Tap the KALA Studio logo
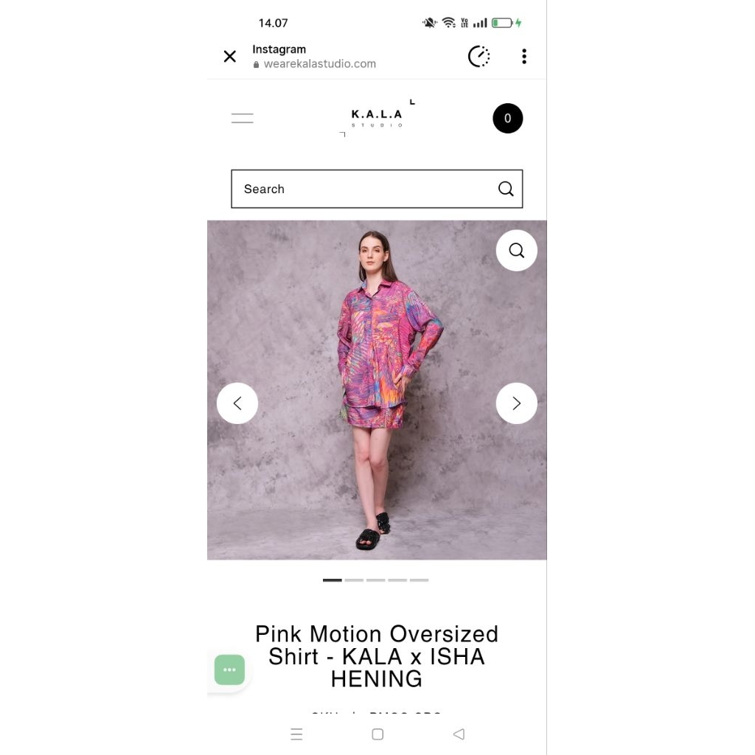 click(377, 116)
